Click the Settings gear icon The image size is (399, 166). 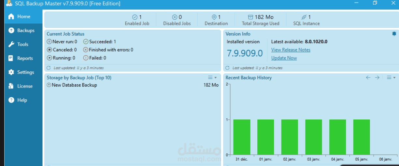pyautogui.click(x=11, y=72)
